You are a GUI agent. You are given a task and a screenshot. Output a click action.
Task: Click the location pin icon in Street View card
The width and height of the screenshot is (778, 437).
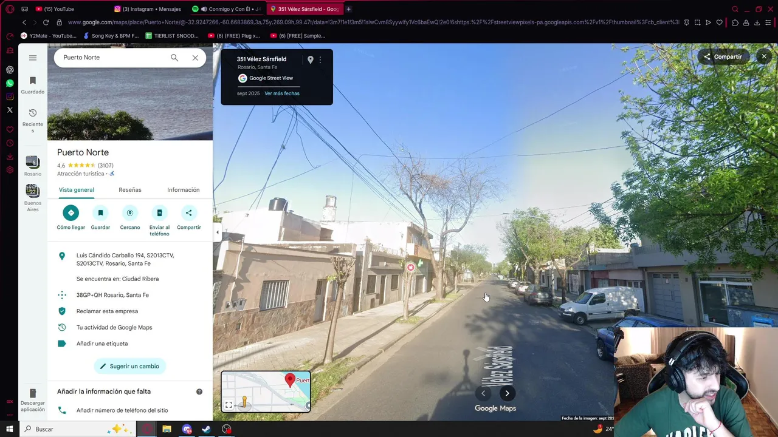click(310, 59)
